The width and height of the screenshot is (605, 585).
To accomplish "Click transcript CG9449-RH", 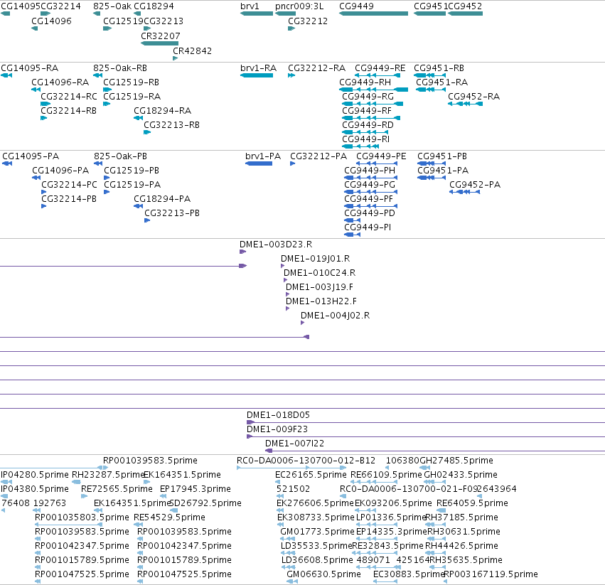I will point(365,82).
